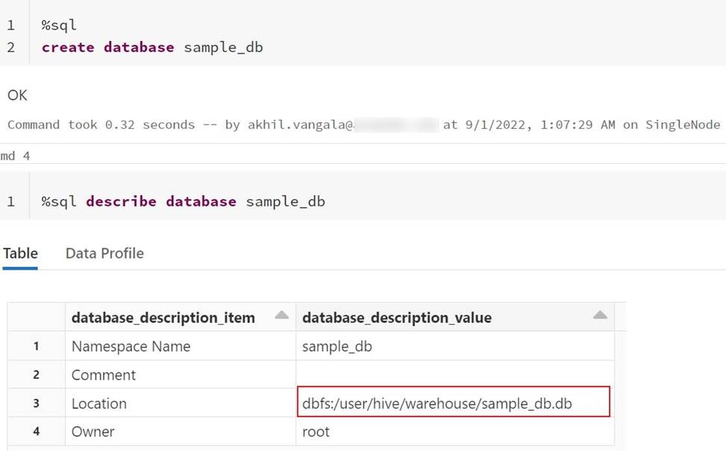Switch to the Data Profile tab
Image resolution: width=726 pixels, height=451 pixels.
point(104,253)
